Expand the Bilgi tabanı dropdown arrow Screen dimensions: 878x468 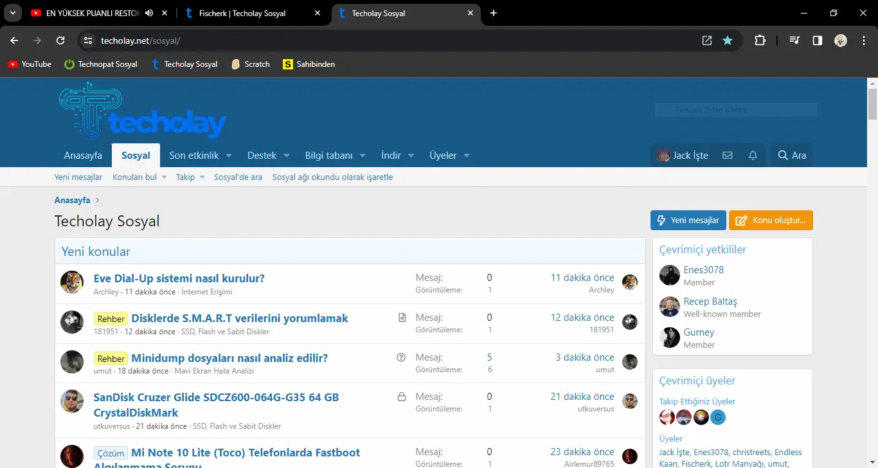pos(363,156)
